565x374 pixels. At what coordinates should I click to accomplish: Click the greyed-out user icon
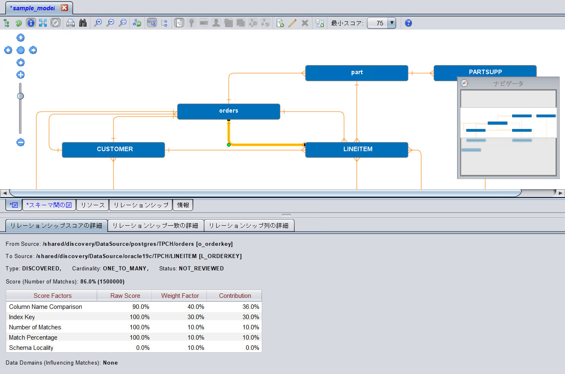tap(216, 23)
